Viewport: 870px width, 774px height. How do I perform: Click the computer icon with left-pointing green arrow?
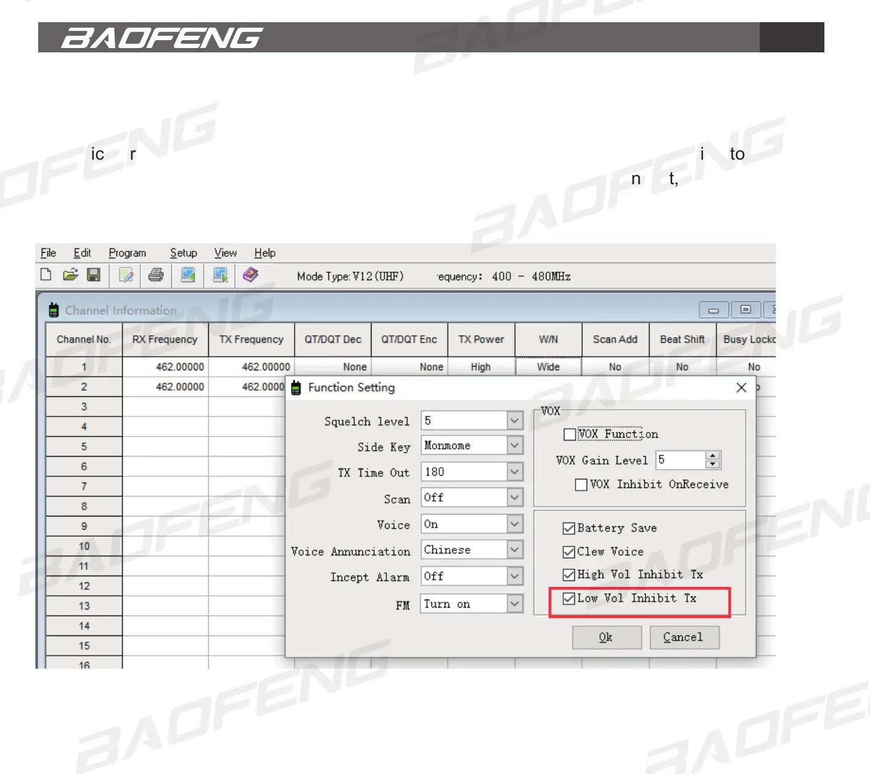tap(188, 275)
